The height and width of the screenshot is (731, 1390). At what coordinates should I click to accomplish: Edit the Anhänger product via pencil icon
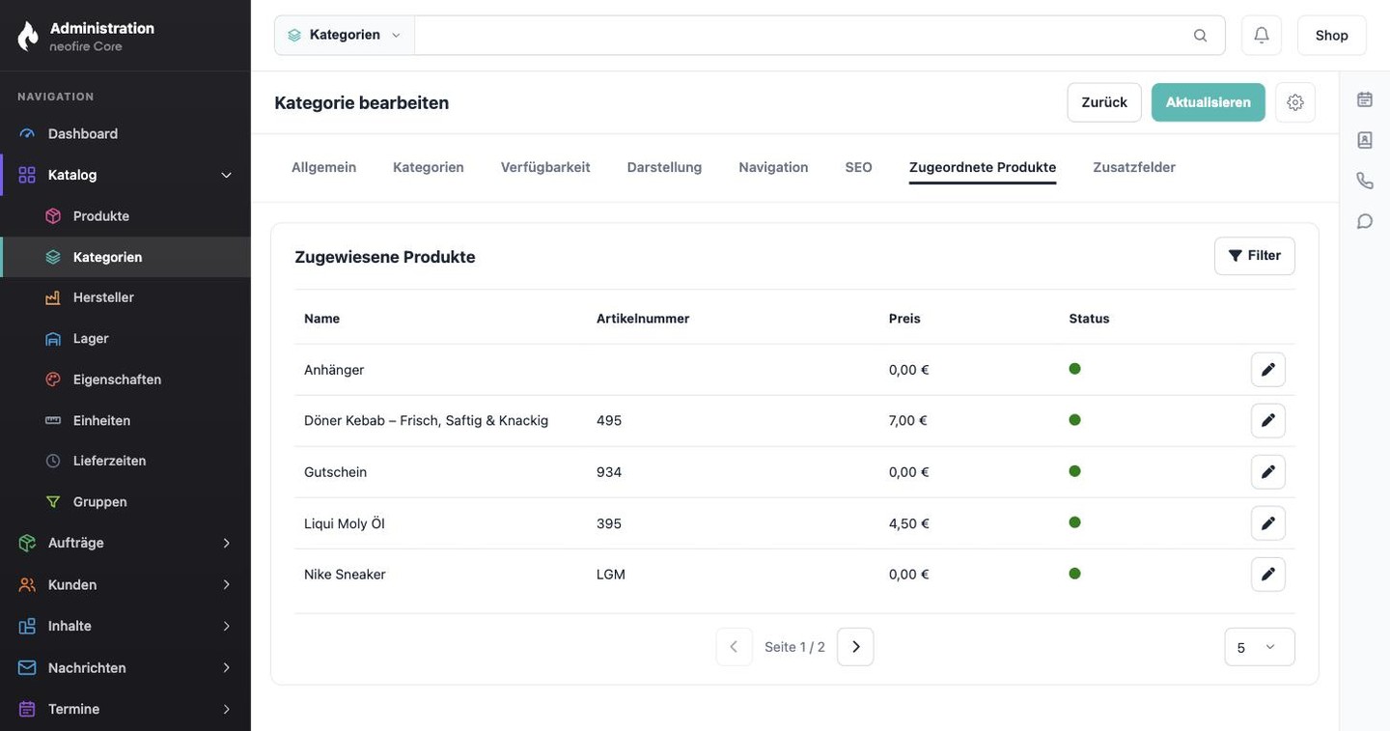click(1268, 370)
